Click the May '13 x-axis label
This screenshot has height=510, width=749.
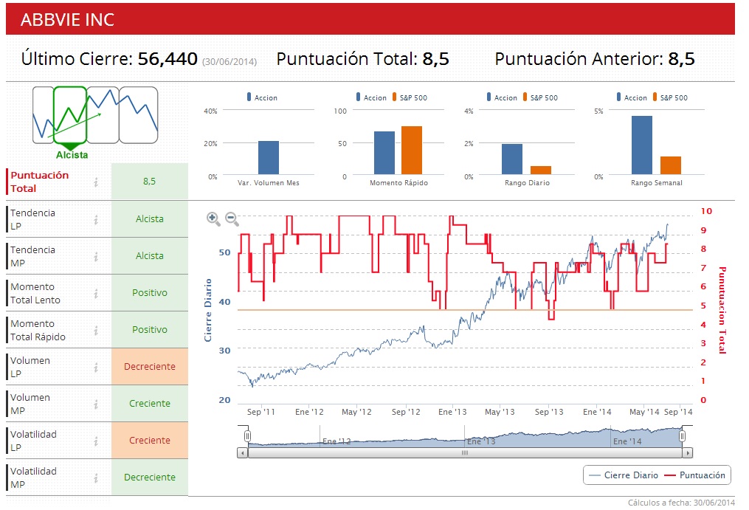(x=500, y=412)
